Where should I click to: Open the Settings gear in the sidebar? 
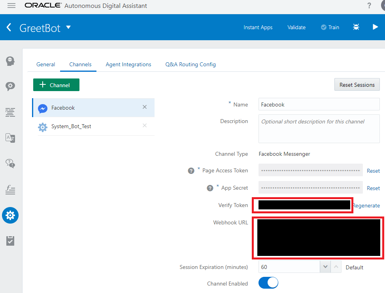[x=10, y=215]
